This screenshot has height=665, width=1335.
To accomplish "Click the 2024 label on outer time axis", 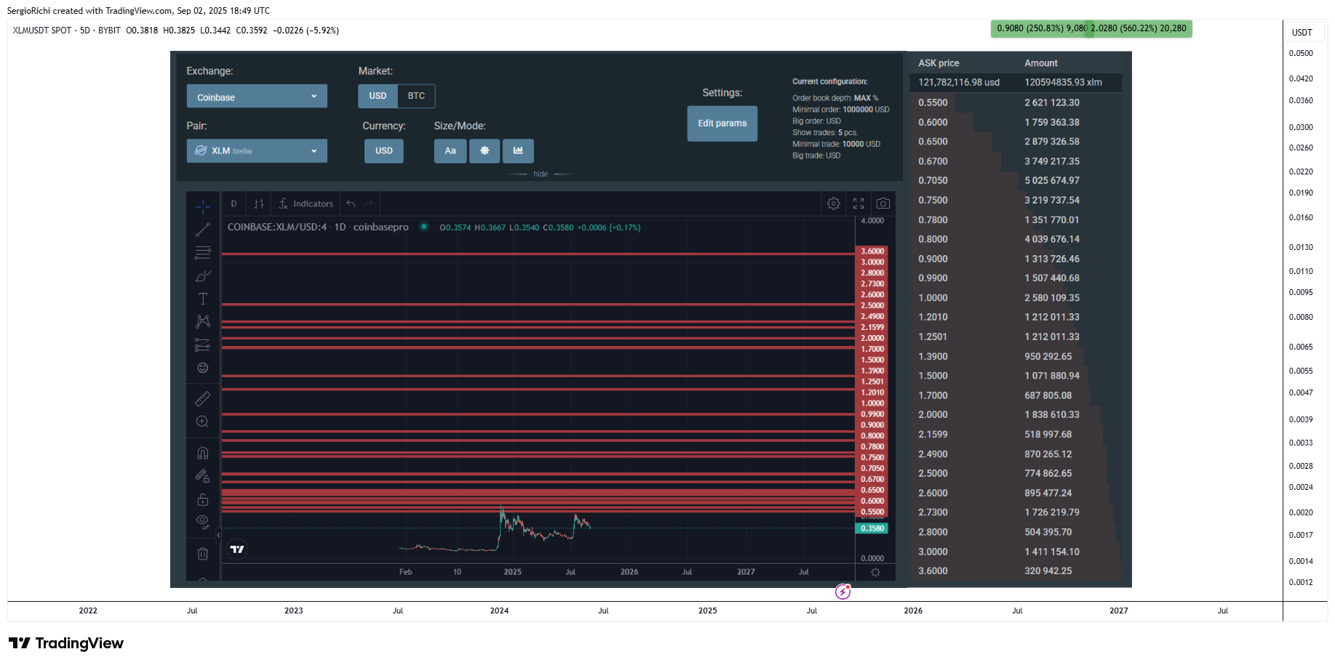I will click(x=499, y=610).
